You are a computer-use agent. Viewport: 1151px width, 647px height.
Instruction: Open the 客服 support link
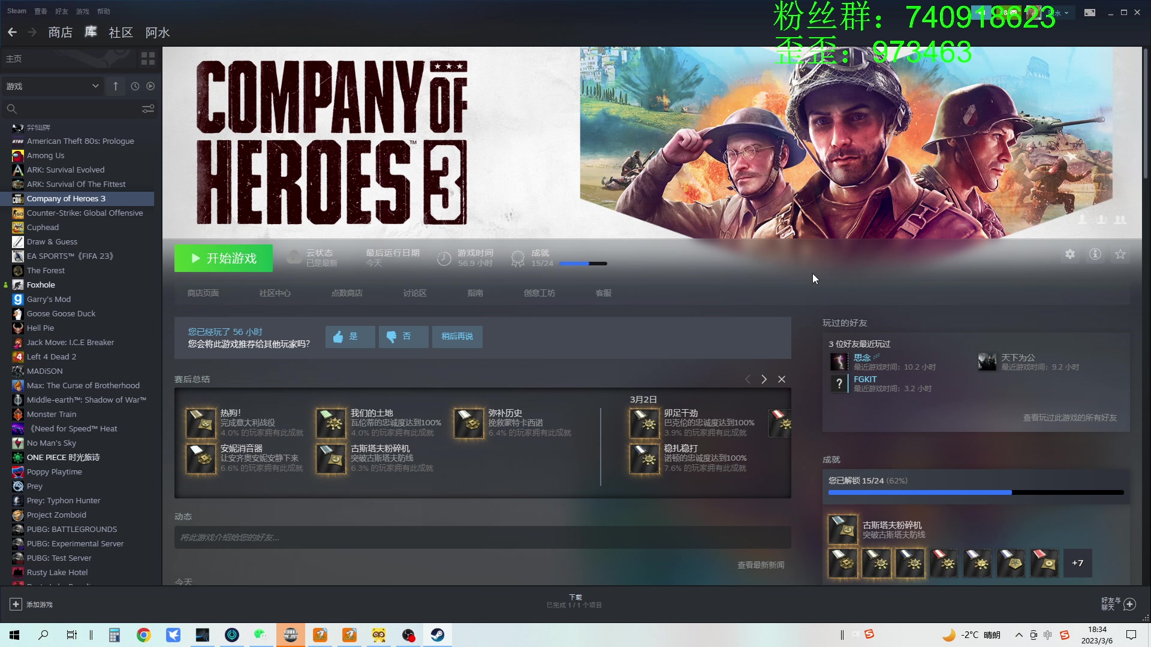tap(604, 293)
